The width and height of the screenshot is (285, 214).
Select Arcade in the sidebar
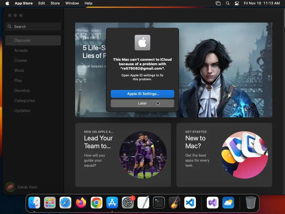click(x=33, y=50)
